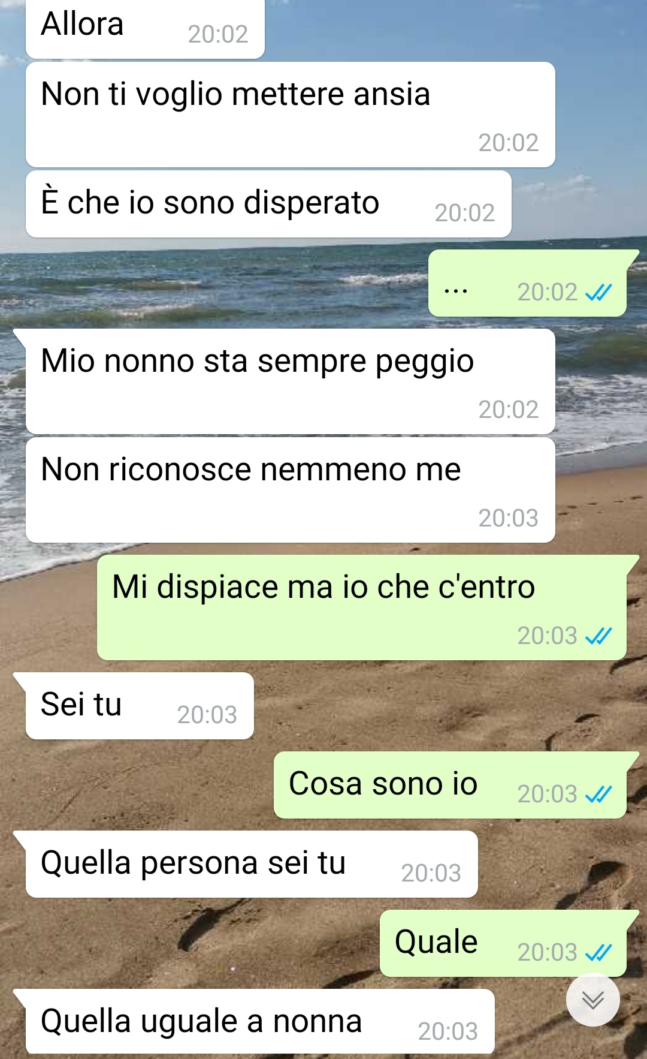Tap the blue read ticks on "Quale"
Image resolution: width=647 pixels, height=1059 pixels.
point(598,952)
